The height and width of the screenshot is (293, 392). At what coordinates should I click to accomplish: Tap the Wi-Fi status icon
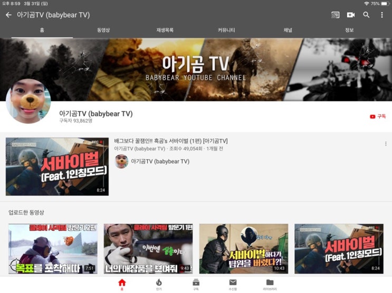tap(367, 4)
